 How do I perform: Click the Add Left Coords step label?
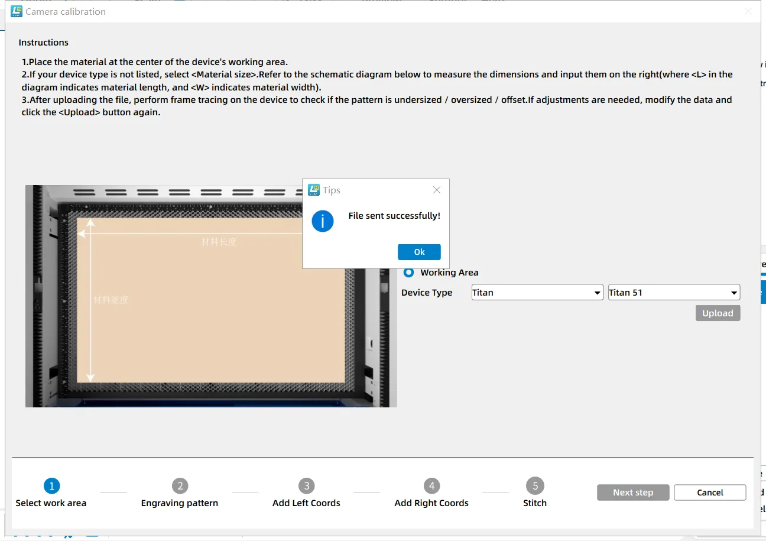tap(306, 503)
